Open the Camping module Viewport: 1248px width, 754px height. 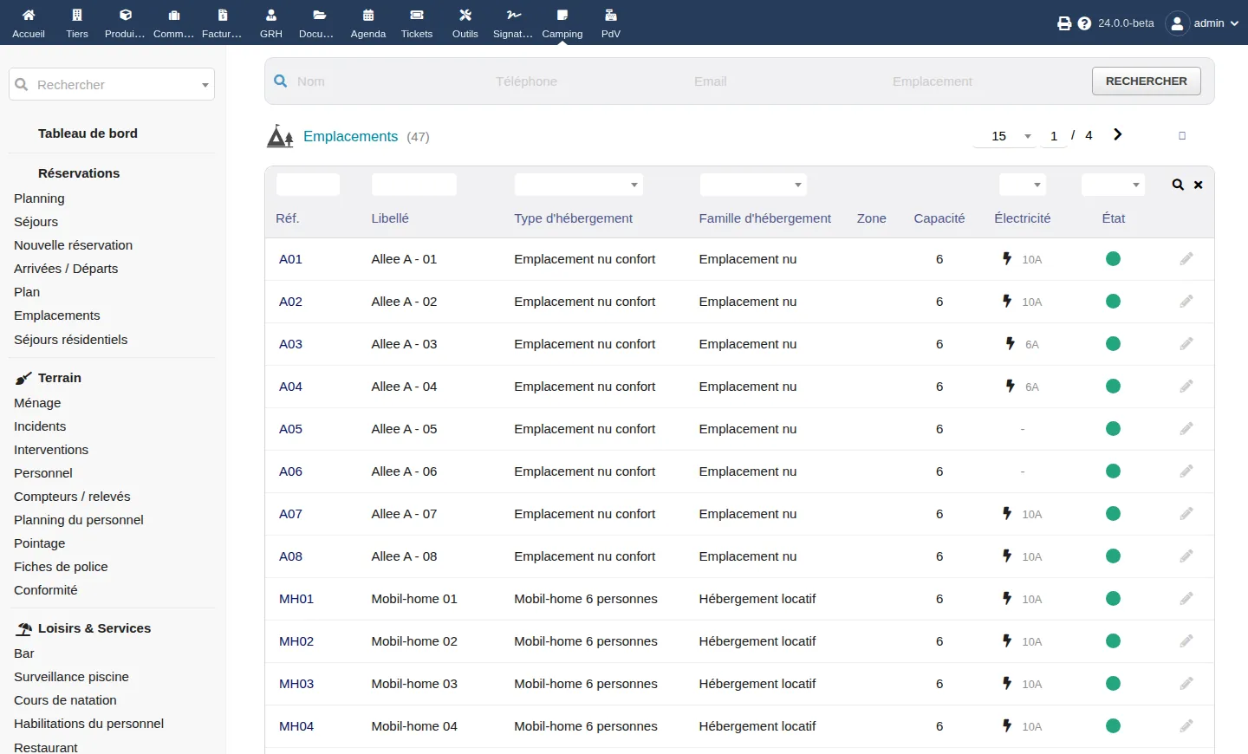562,23
